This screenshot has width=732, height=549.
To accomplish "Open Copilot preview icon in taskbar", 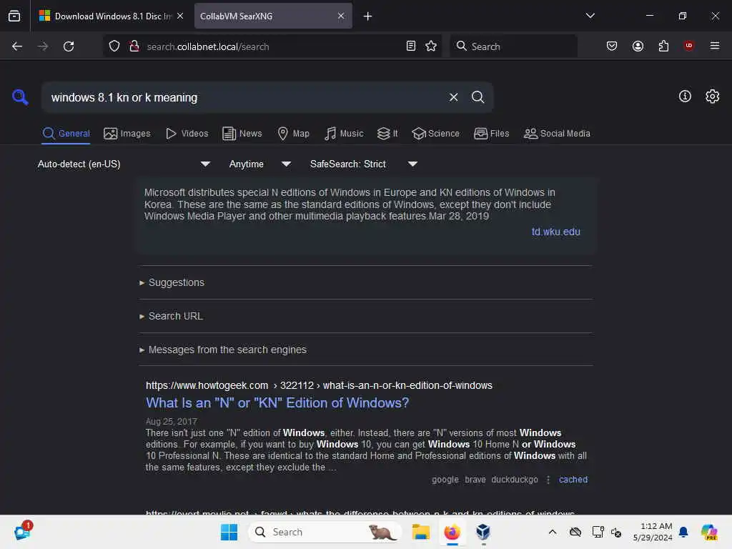I will [x=709, y=532].
